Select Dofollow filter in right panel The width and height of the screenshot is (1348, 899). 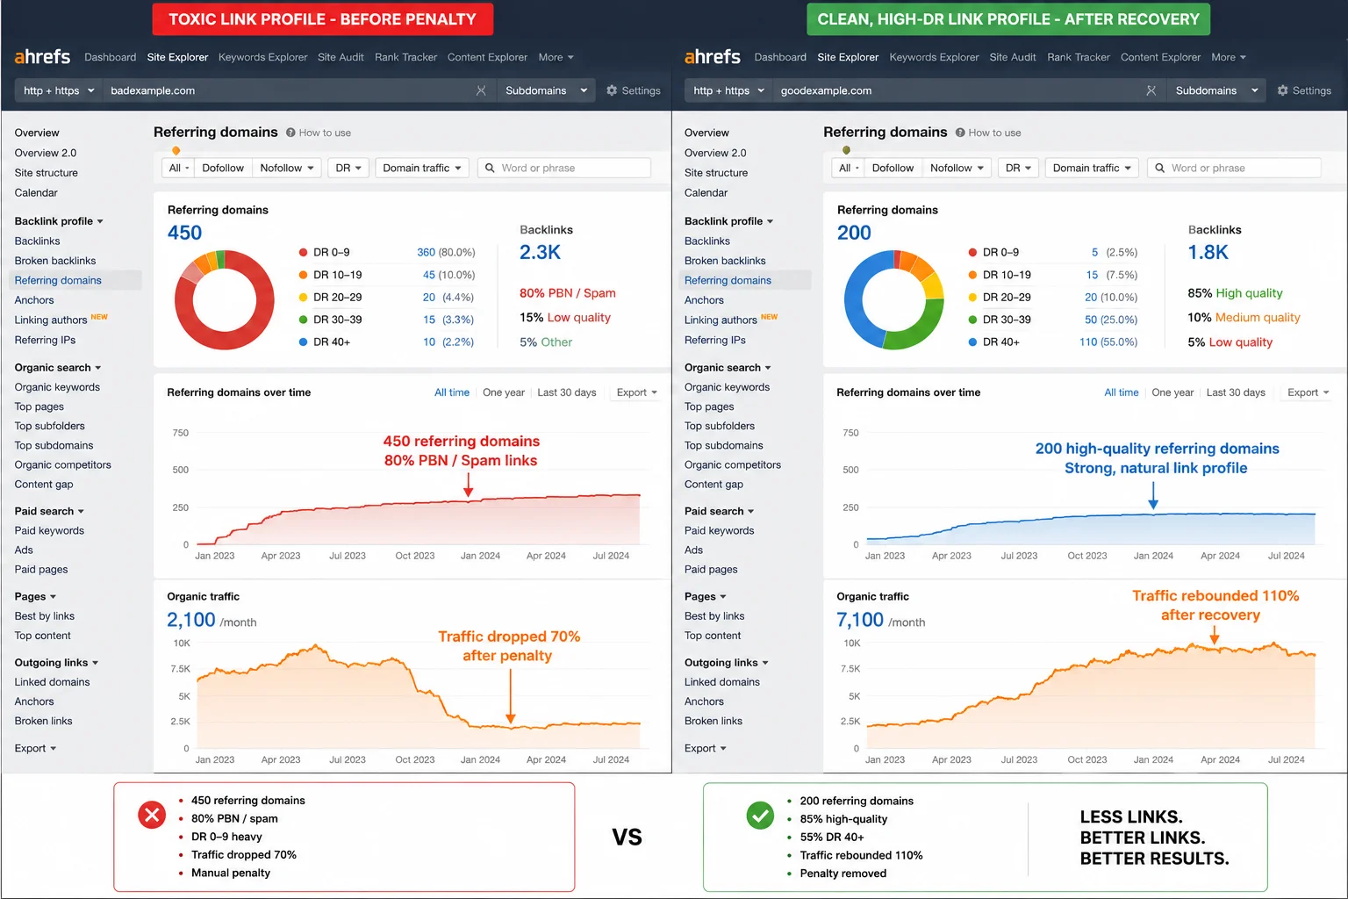[x=893, y=168]
